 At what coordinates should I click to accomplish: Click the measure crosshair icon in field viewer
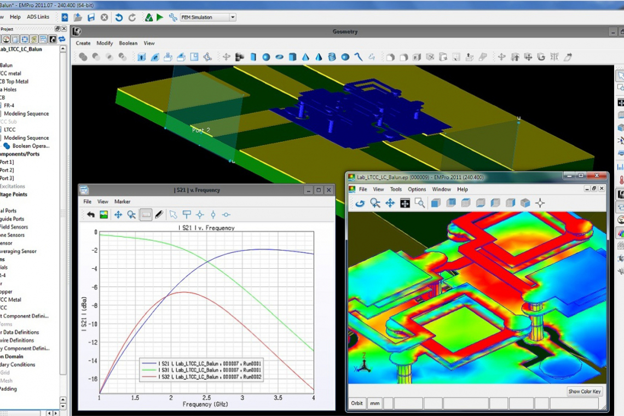pos(540,203)
